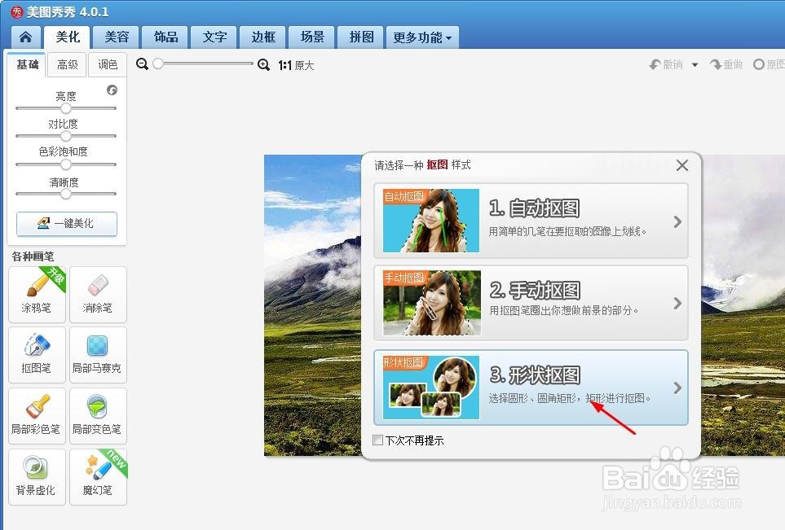Select the 消除笔 eraser tool
The width and height of the screenshot is (785, 530).
point(98,295)
